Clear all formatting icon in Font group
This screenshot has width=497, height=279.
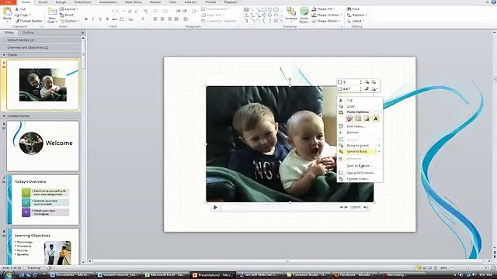[x=145, y=12]
